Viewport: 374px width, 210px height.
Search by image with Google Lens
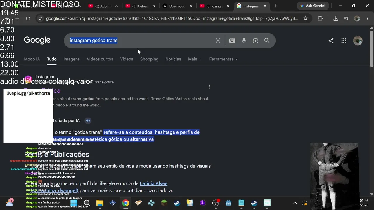pyautogui.click(x=255, y=41)
